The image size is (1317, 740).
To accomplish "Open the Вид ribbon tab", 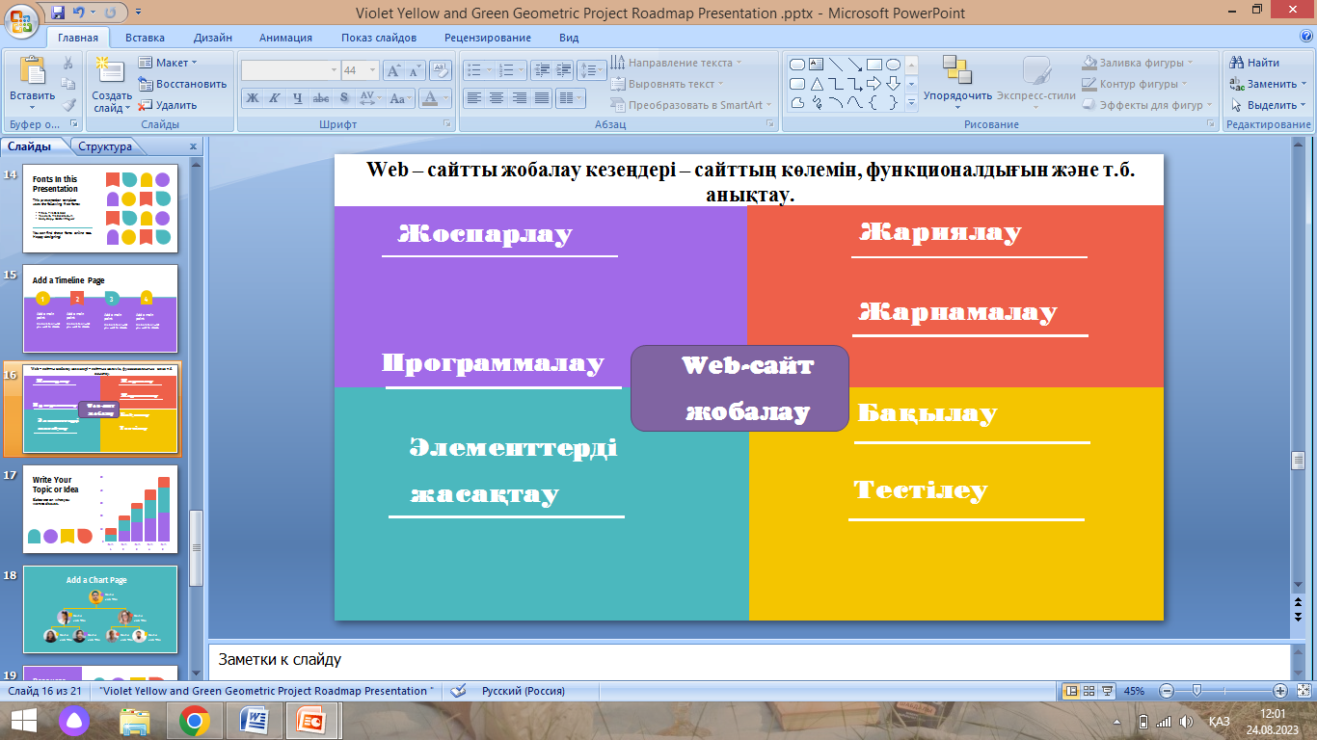I will (x=569, y=38).
